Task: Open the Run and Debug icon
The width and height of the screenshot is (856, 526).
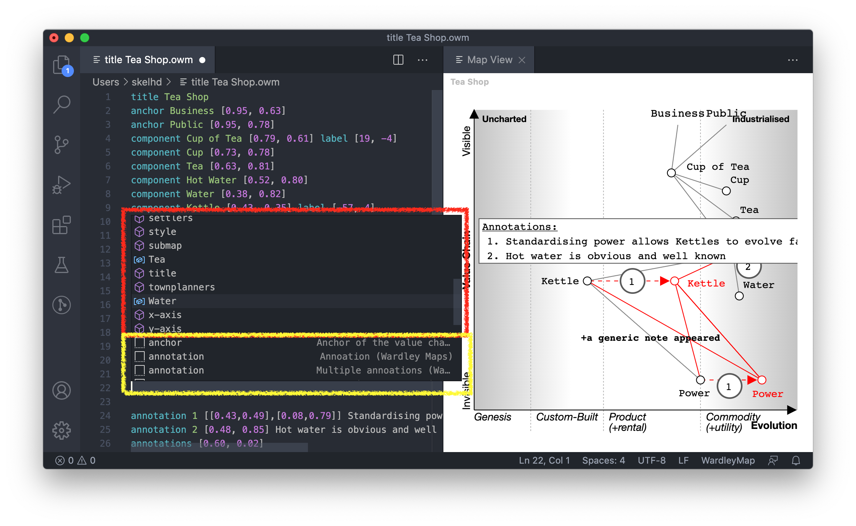Action: [x=62, y=185]
